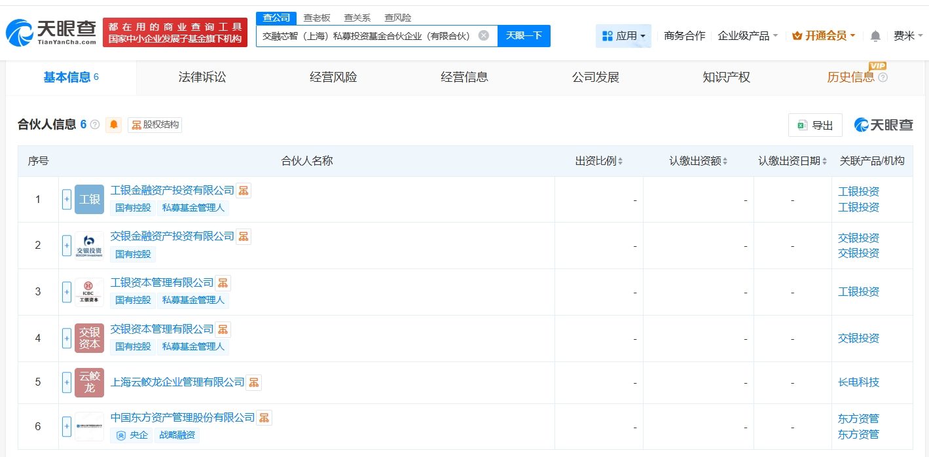
Task: Click the notification bell icon in header
Action: [x=875, y=36]
